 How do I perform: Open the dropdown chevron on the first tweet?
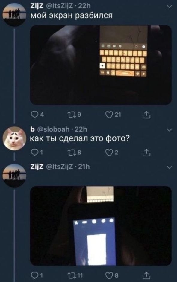tap(169, 7)
